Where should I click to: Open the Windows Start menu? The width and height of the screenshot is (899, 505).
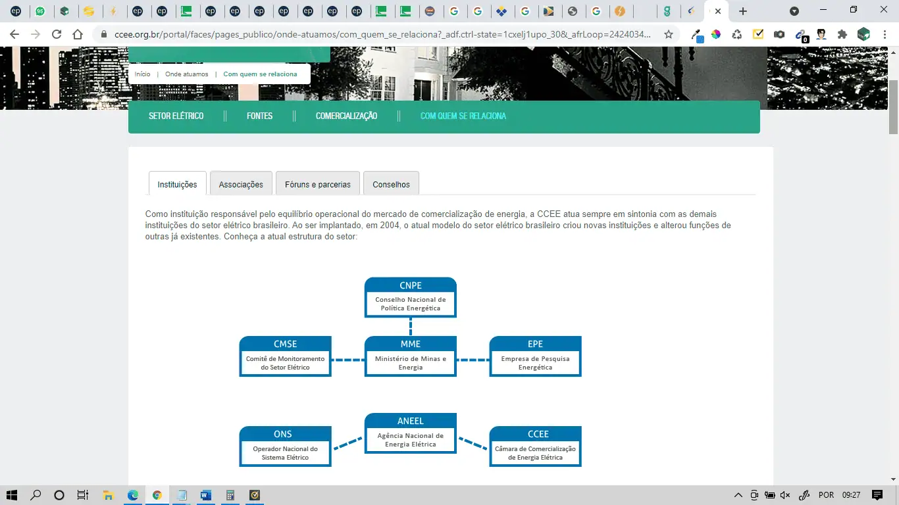(12, 495)
